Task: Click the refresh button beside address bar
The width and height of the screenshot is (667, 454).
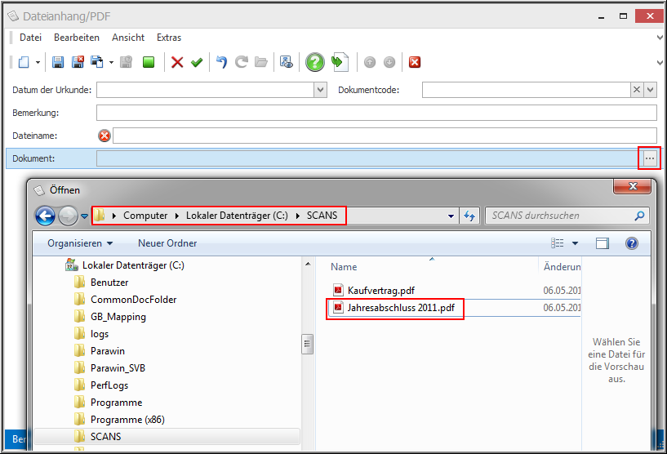Action: tap(469, 216)
